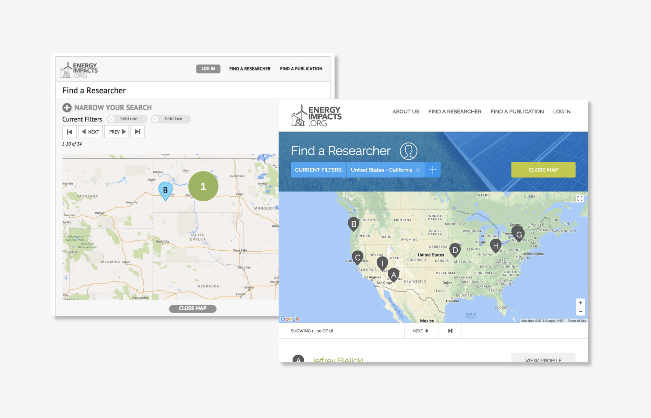The height and width of the screenshot is (418, 651).
Task: Click the gray Log In button in wireframe
Action: point(208,69)
